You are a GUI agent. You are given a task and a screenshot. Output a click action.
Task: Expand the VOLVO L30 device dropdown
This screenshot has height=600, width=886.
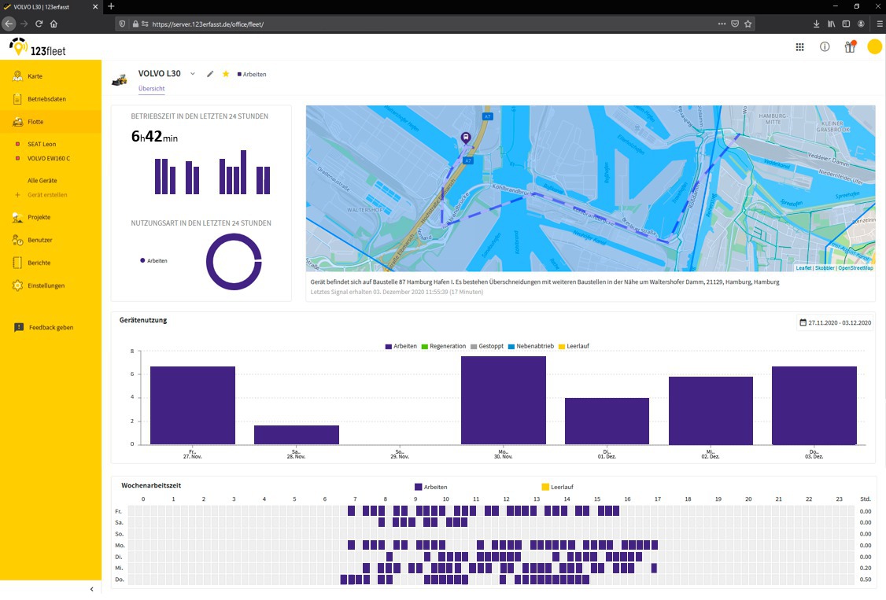[193, 74]
